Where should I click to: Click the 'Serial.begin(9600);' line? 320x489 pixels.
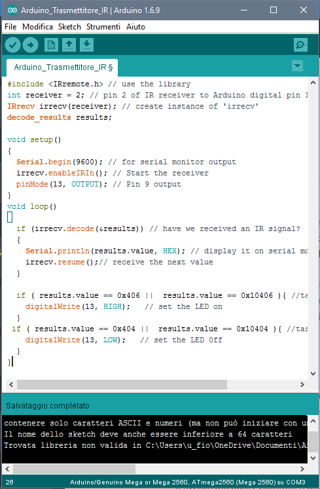click(x=126, y=162)
